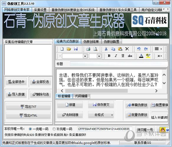
Task: Click the 导入数据 button
Action: pyautogui.click(x=16, y=94)
